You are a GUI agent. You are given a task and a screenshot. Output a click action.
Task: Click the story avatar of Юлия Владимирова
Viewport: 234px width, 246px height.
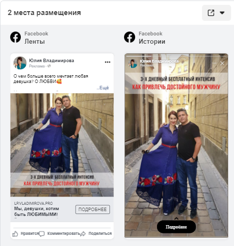pos(133,63)
